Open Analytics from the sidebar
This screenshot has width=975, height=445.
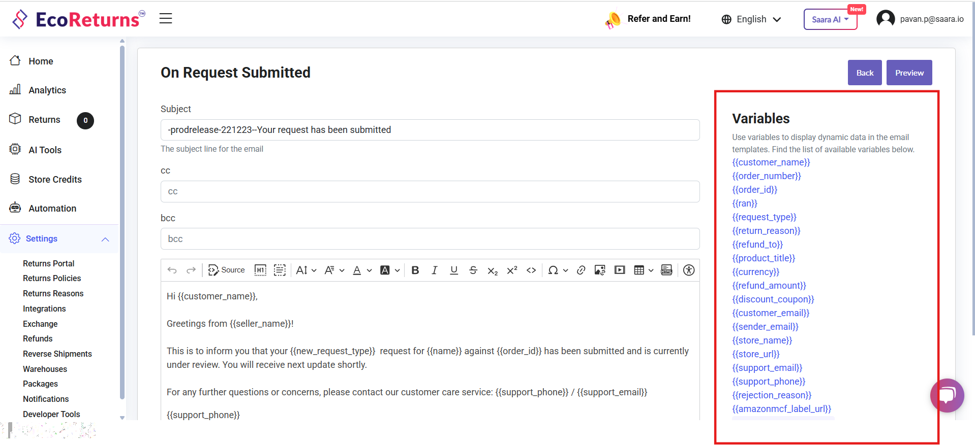(x=47, y=90)
